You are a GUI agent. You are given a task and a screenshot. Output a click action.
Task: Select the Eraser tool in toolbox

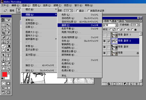click(4, 46)
